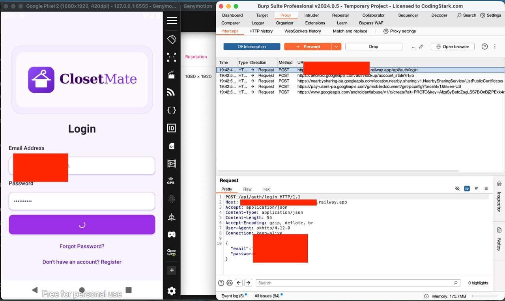Open the request editor hamburger menu
Screen dimensions: 505x301
pyautogui.click(x=486, y=189)
